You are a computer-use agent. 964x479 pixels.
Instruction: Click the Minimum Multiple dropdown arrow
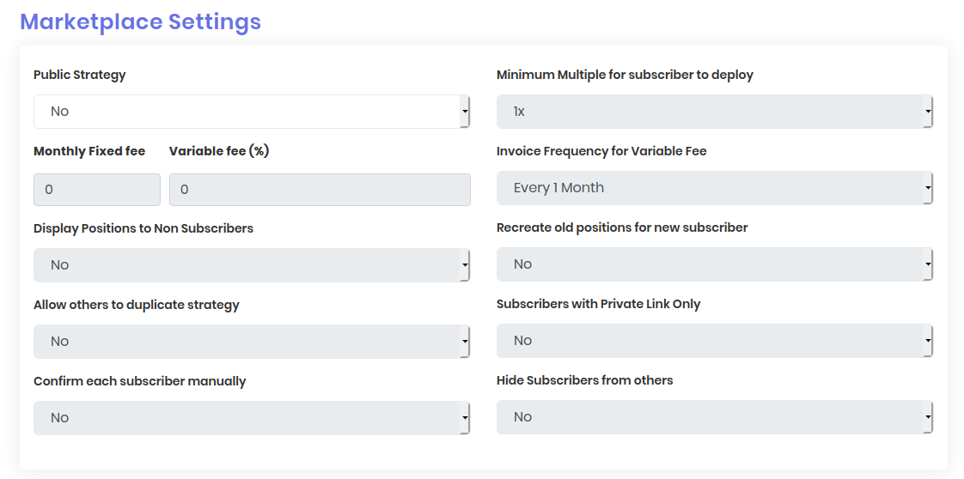(928, 112)
